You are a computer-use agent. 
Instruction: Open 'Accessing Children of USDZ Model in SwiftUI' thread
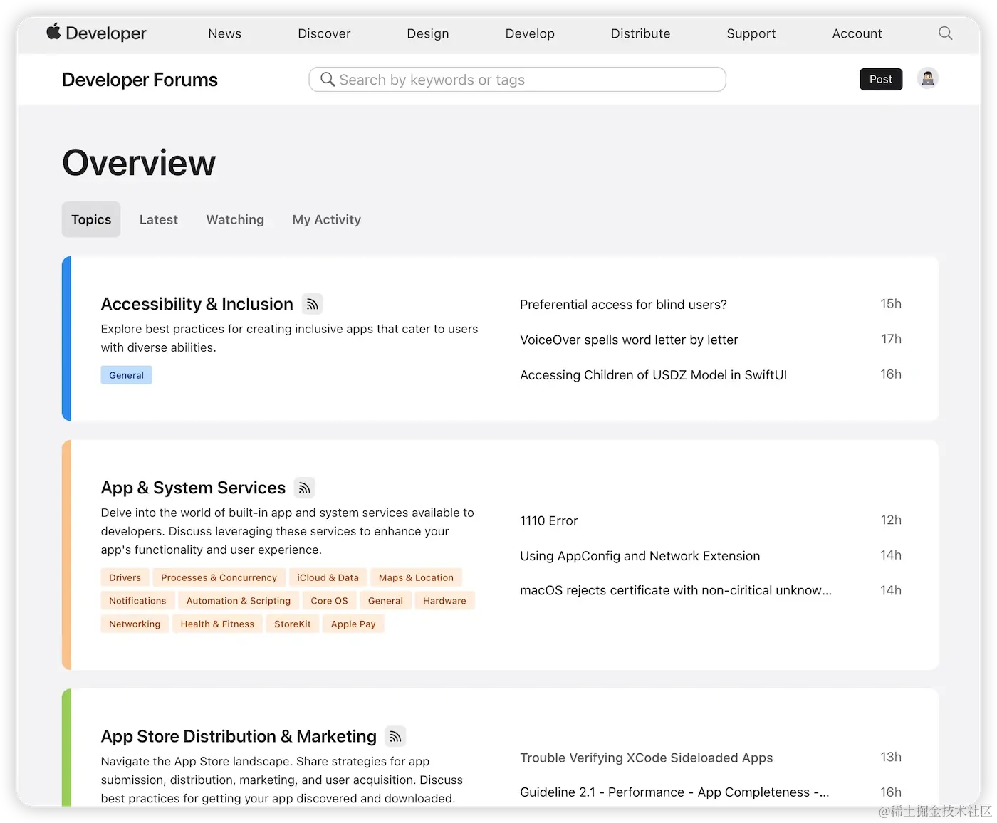(653, 375)
